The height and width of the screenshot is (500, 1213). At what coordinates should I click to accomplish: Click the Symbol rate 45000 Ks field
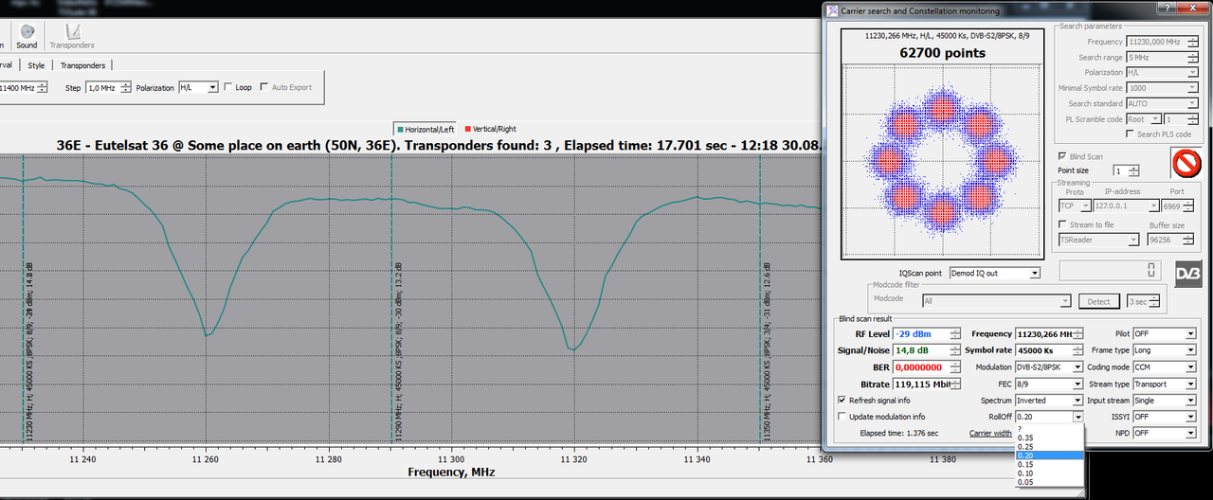1049,350
